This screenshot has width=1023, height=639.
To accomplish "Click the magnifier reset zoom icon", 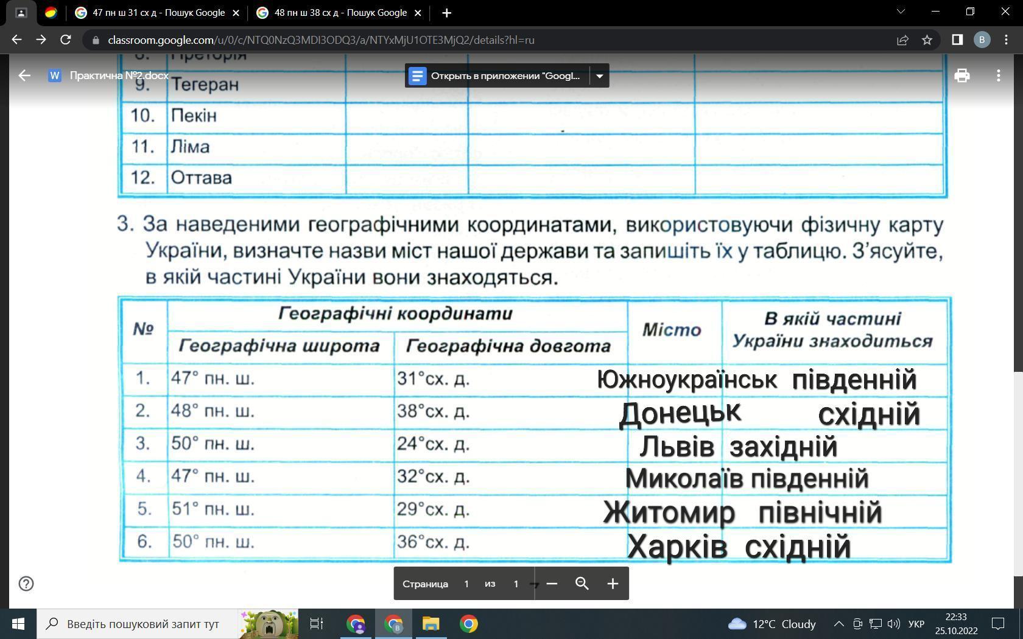I will (x=582, y=584).
